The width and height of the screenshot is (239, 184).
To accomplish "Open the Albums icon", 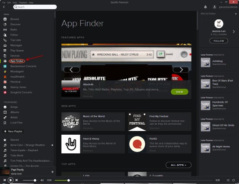I will click(x=5, y=112).
